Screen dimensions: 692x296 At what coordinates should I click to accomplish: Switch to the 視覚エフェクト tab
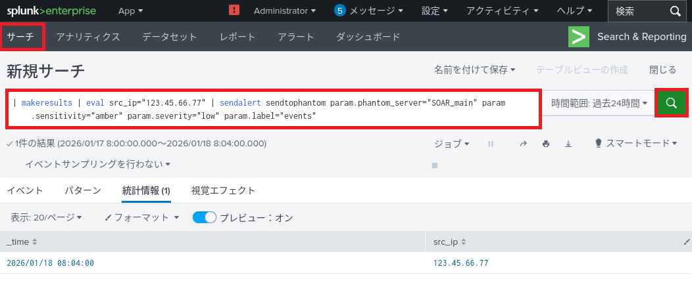[x=223, y=190]
